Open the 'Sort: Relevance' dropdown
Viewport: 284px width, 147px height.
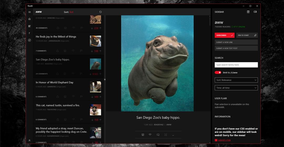click(x=236, y=80)
